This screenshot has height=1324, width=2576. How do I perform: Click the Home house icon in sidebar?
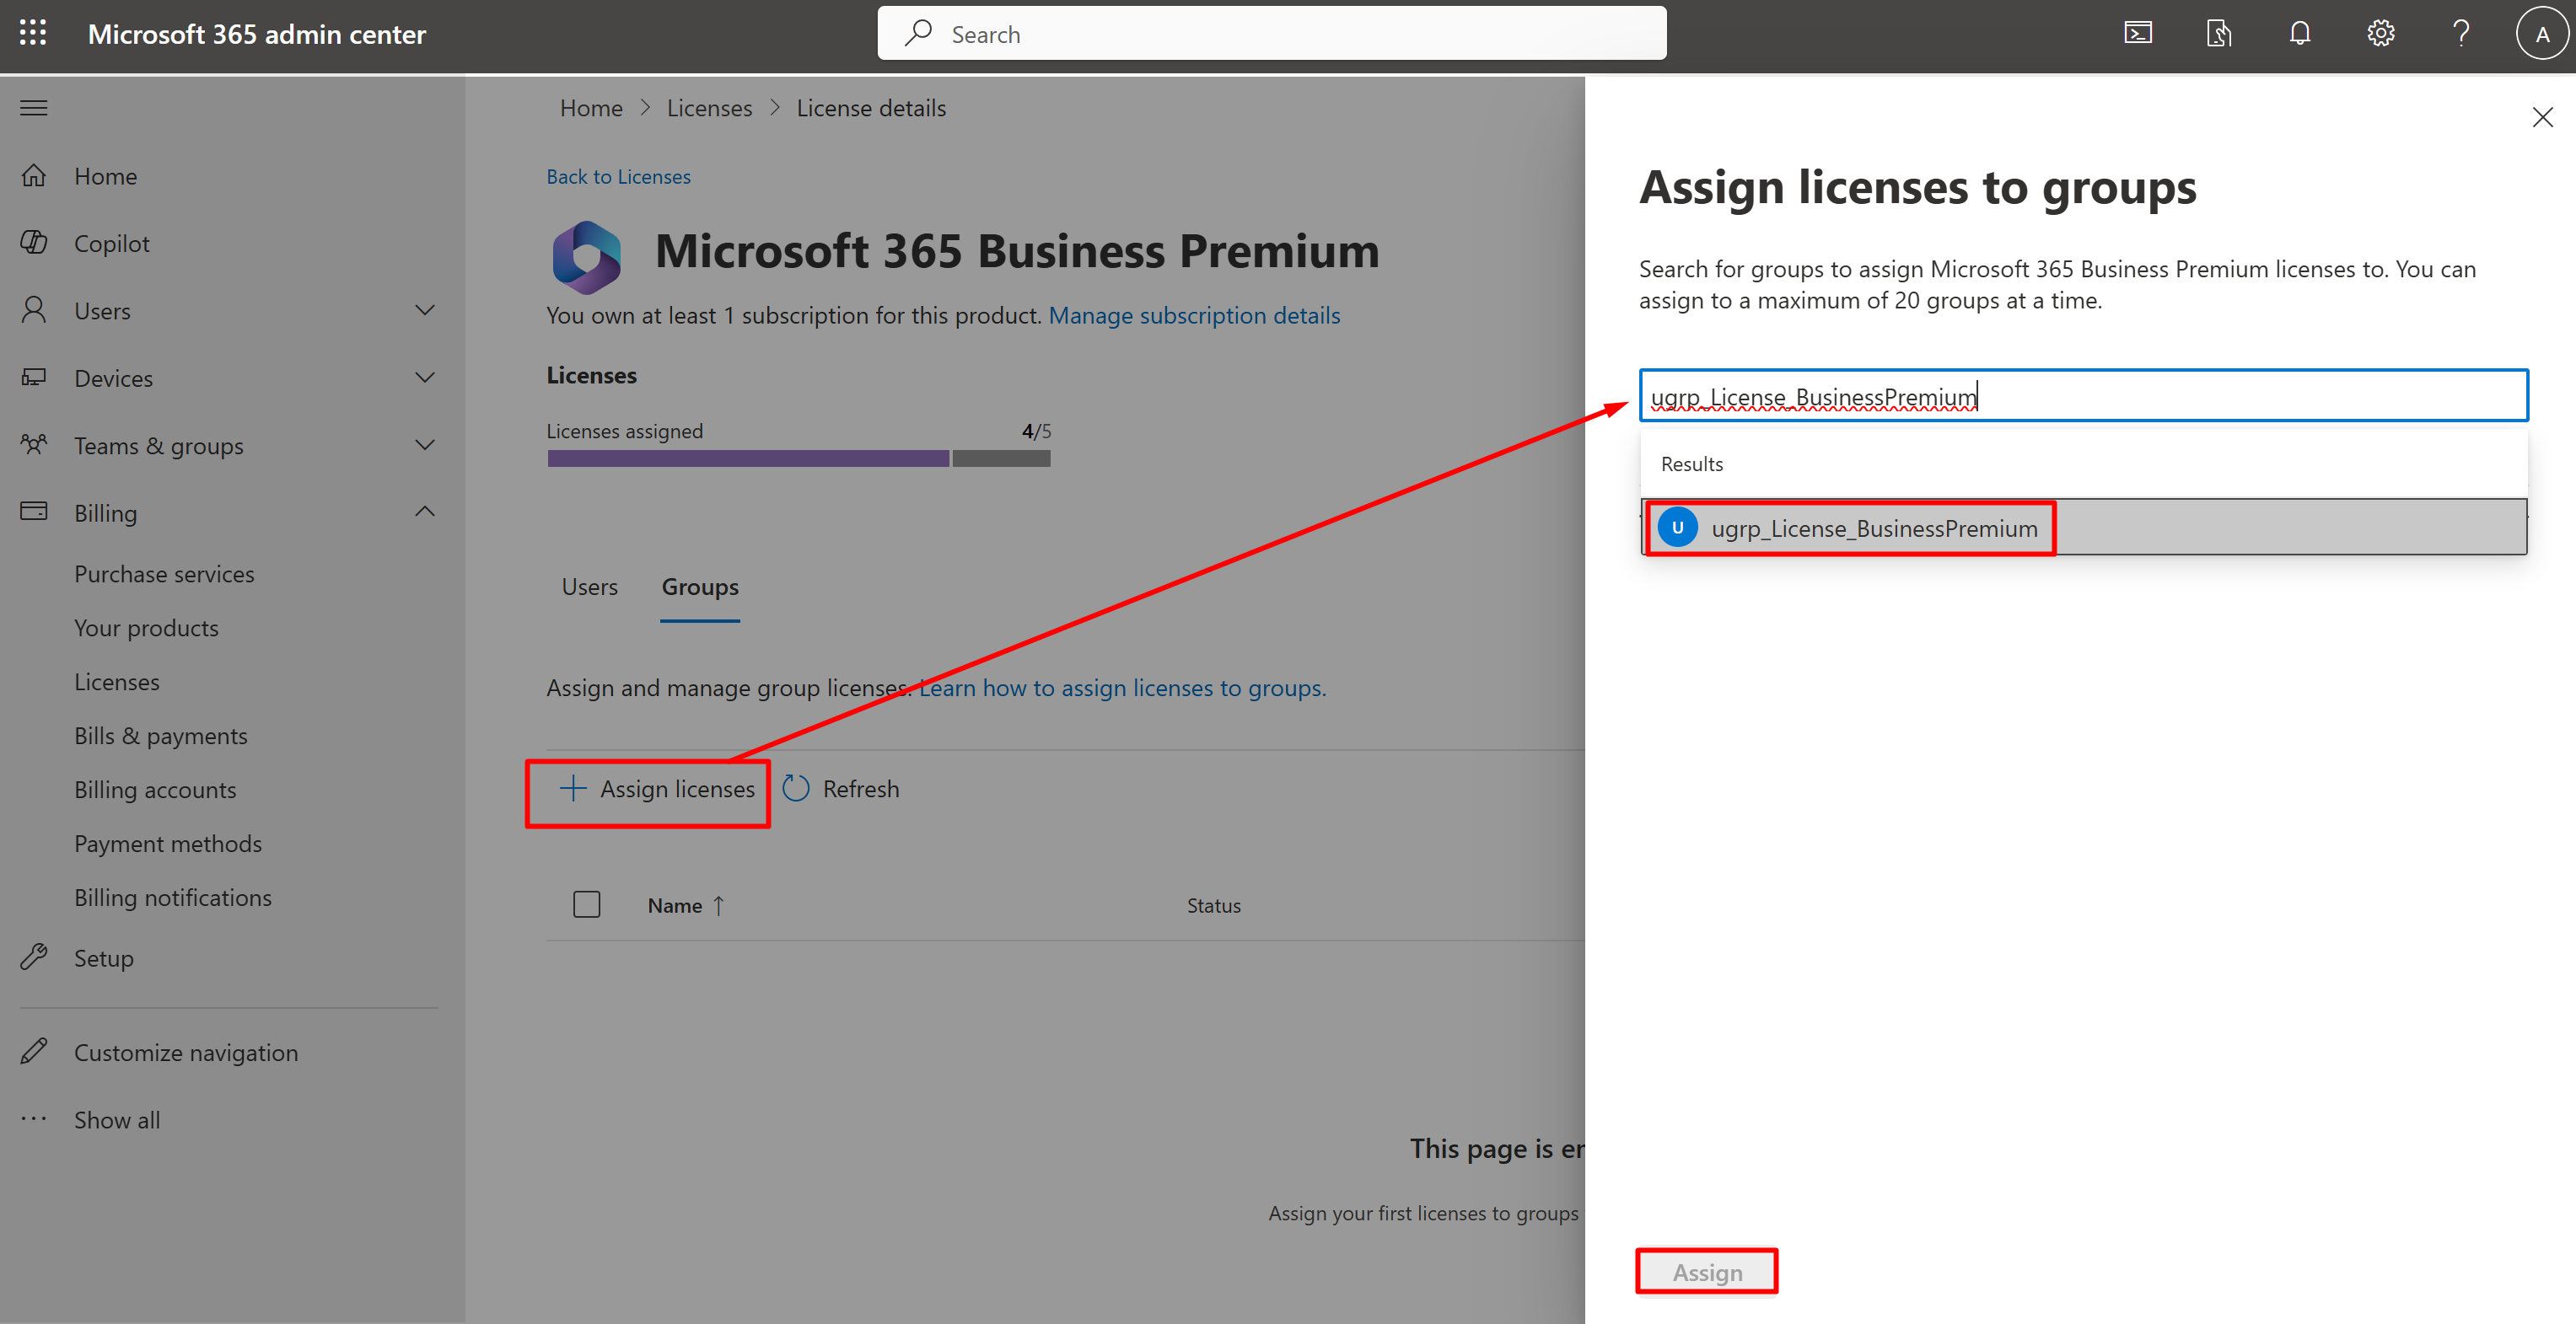pyautogui.click(x=34, y=176)
